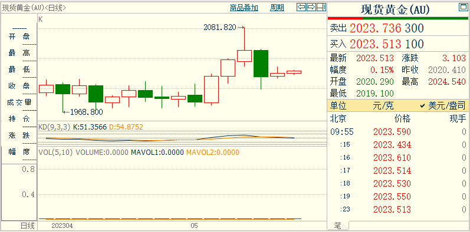Screen dimensions: 470x232
Task: Choose 持仓 from left sidebar
Action: [x=19, y=119]
